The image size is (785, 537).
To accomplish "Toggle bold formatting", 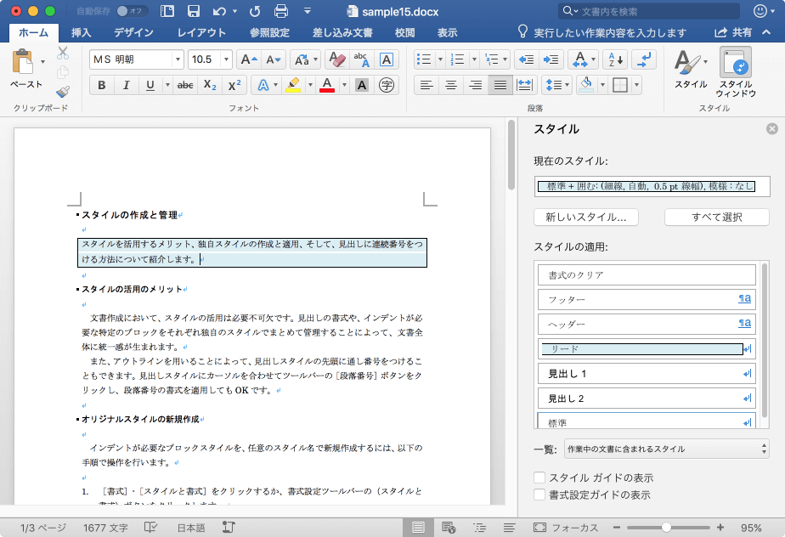I will (x=102, y=85).
